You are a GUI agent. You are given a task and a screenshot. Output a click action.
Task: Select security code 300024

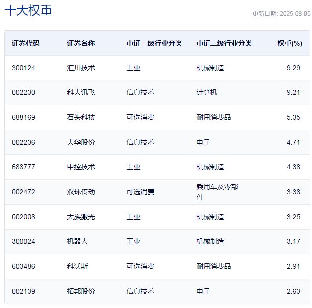tap(23, 241)
